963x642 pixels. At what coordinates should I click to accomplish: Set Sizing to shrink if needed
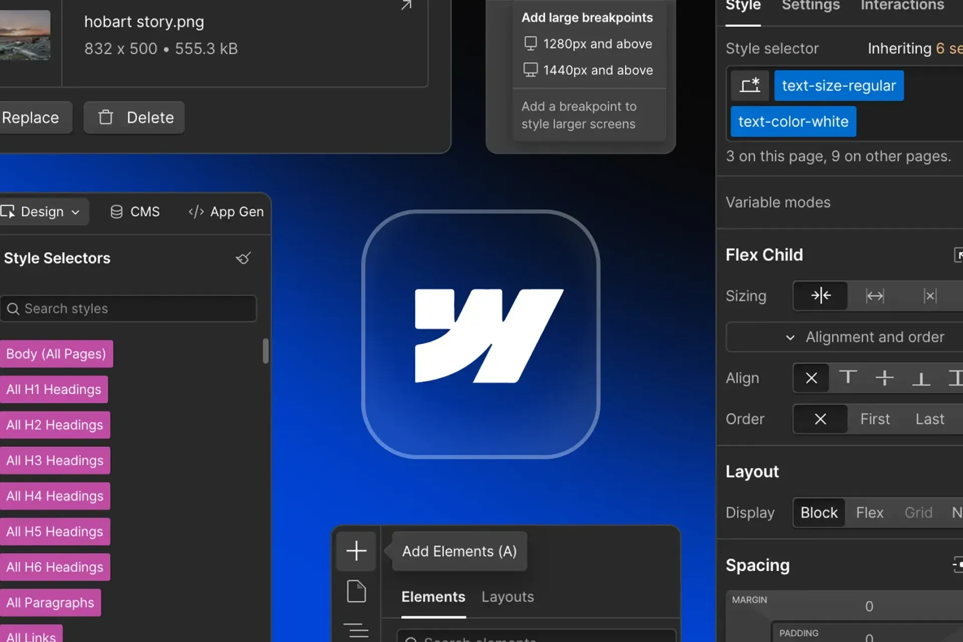pos(821,296)
